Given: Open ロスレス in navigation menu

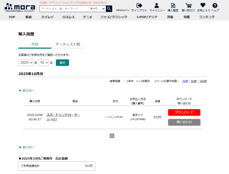Looking at the screenshot, I should (69, 17).
